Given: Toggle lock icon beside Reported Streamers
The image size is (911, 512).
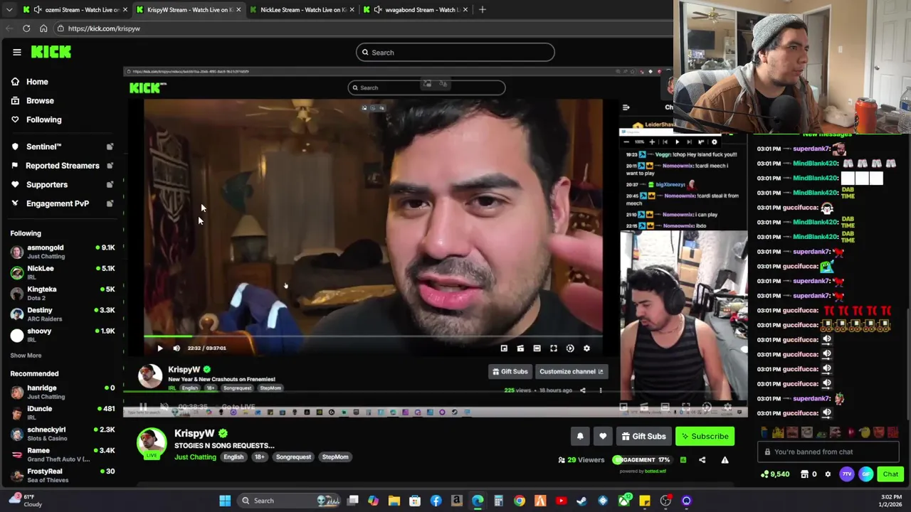Looking at the screenshot, I should coord(110,166).
